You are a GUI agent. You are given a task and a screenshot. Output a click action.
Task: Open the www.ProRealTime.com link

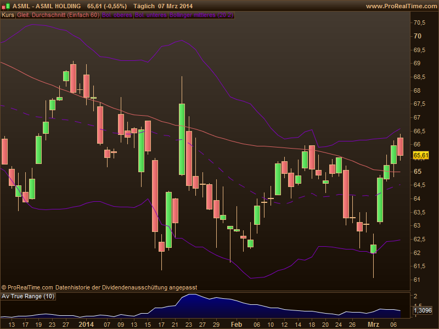(402, 6)
